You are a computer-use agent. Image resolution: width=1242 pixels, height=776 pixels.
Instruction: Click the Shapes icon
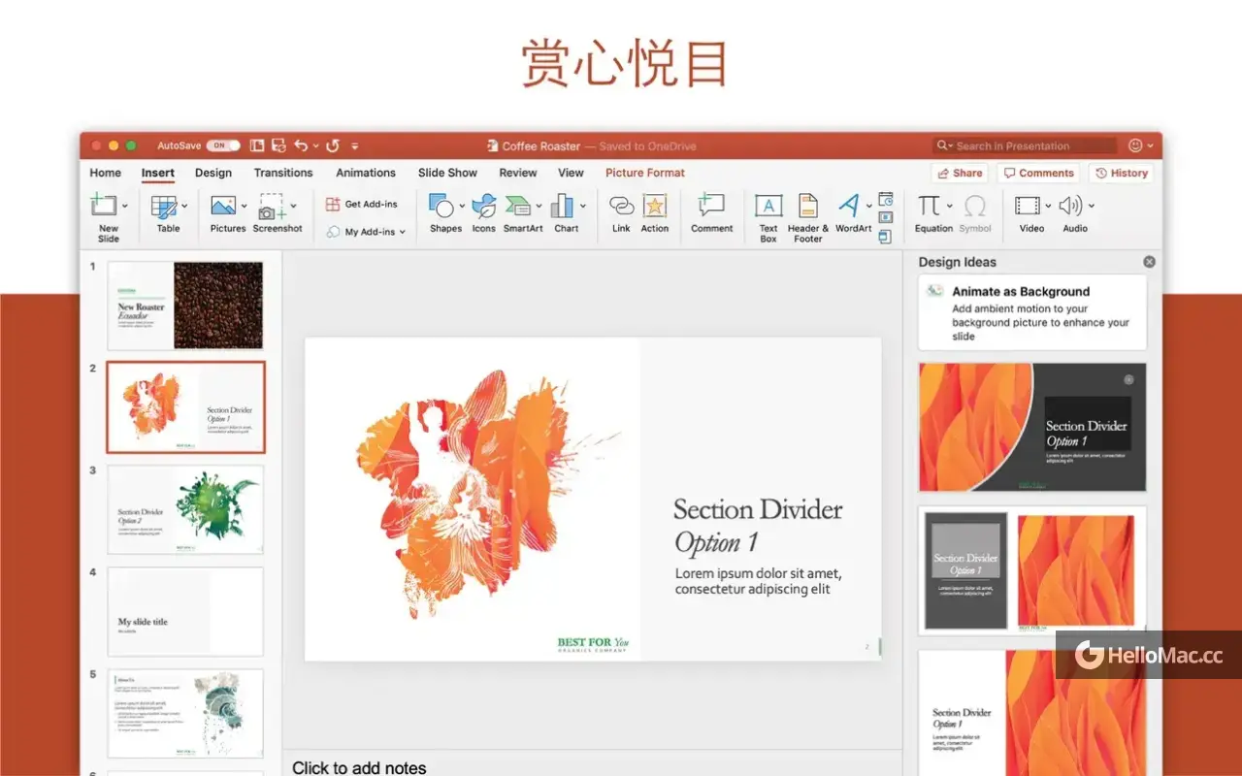[x=441, y=206]
